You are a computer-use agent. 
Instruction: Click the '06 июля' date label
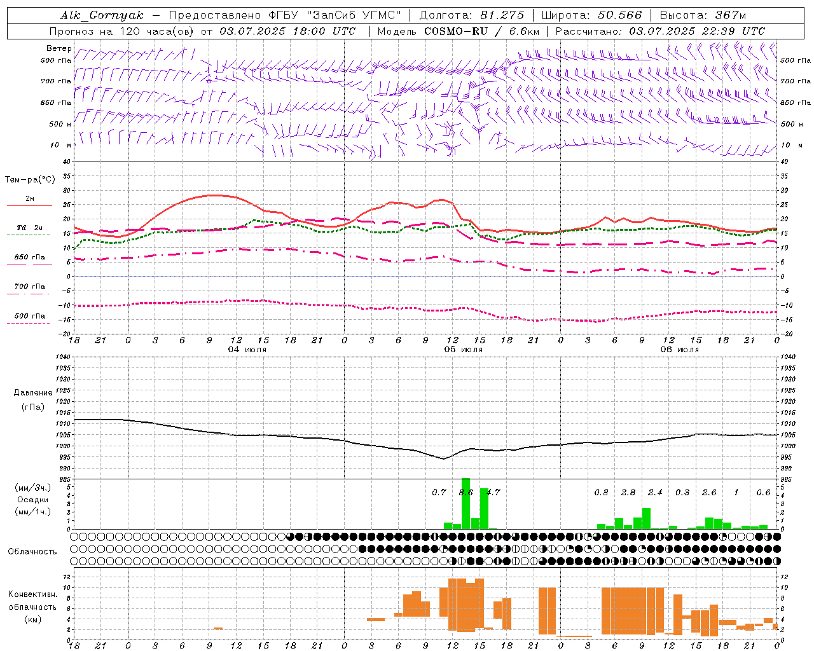coord(679,350)
